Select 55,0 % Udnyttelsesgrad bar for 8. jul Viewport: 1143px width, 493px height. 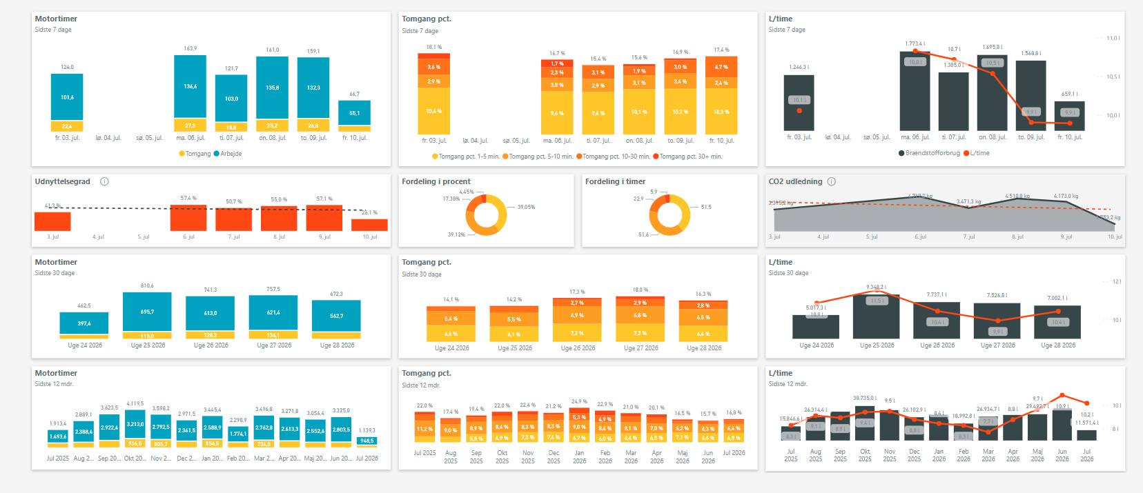pyautogui.click(x=279, y=218)
